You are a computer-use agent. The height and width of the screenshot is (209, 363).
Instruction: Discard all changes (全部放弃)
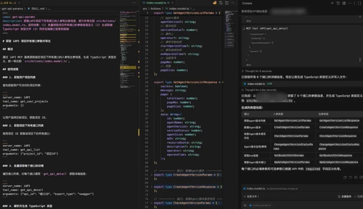(x=345, y=197)
